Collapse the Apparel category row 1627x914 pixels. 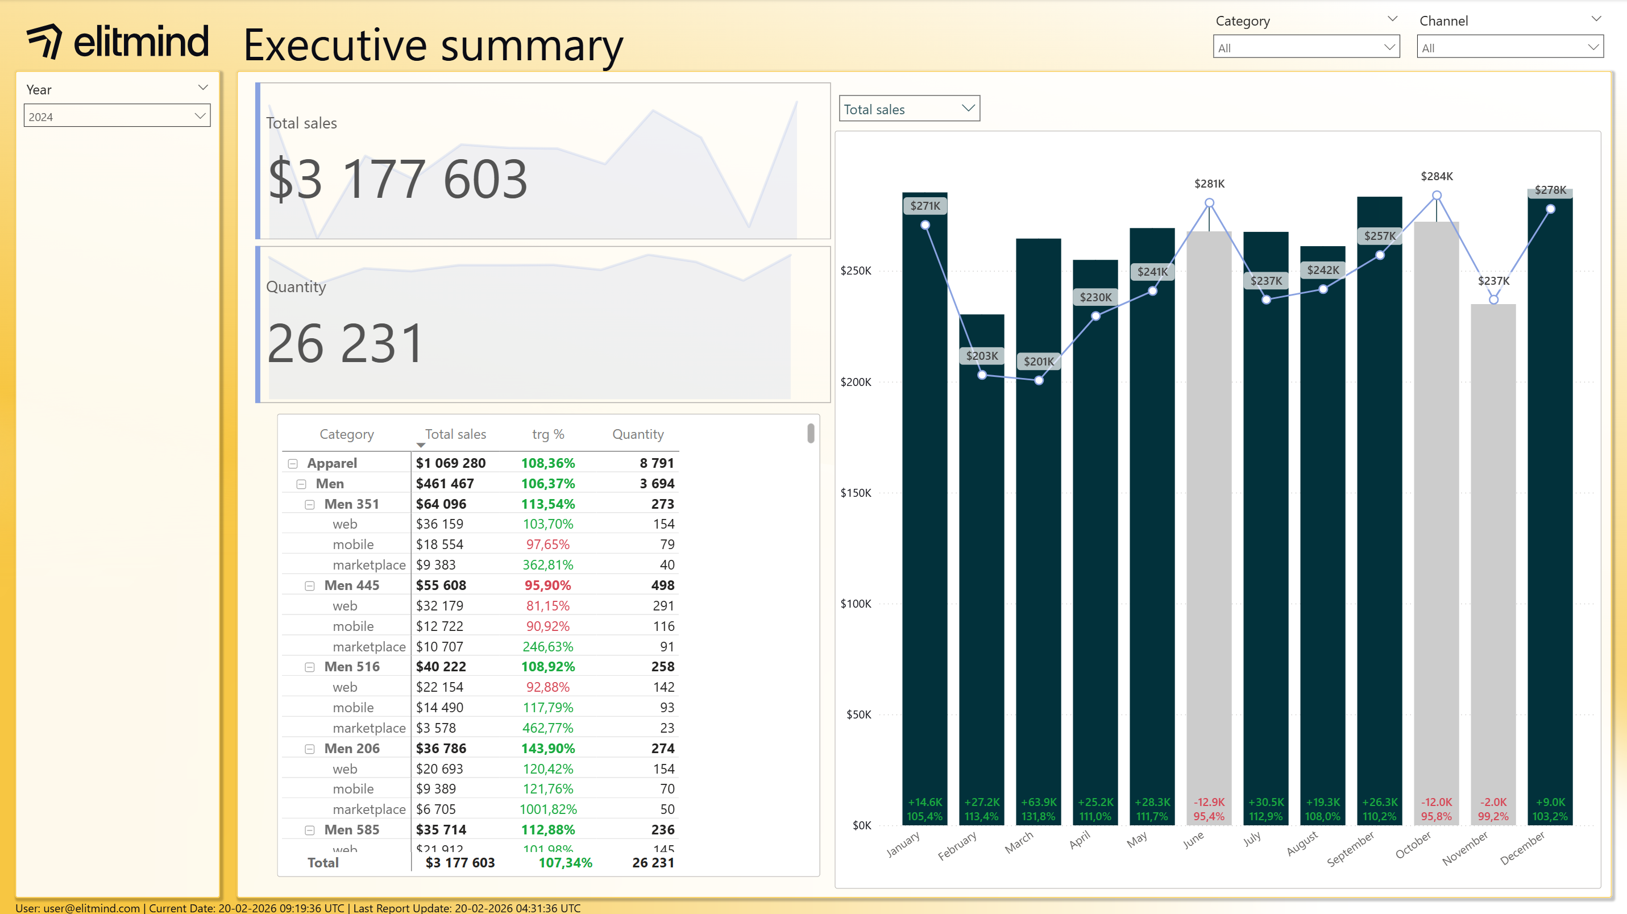click(293, 464)
